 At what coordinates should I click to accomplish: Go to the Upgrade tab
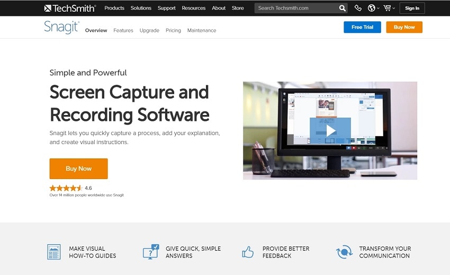pyautogui.click(x=149, y=30)
